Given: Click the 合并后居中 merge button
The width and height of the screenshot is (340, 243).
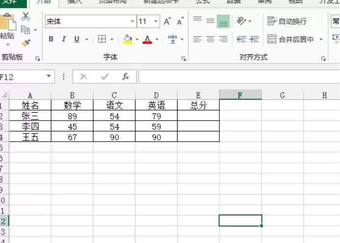Looking at the screenshot, I should (291, 39).
